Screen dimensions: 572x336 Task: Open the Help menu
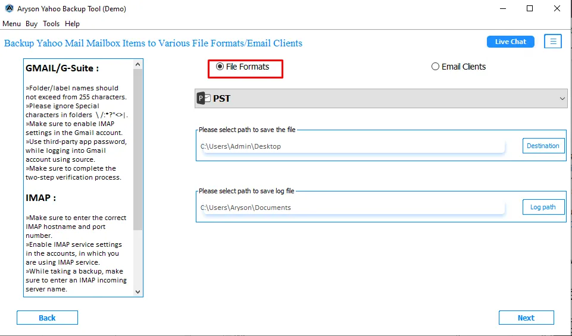pyautogui.click(x=72, y=24)
